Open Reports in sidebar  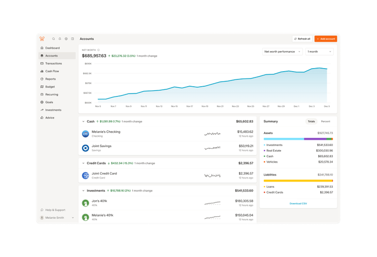tap(57, 79)
